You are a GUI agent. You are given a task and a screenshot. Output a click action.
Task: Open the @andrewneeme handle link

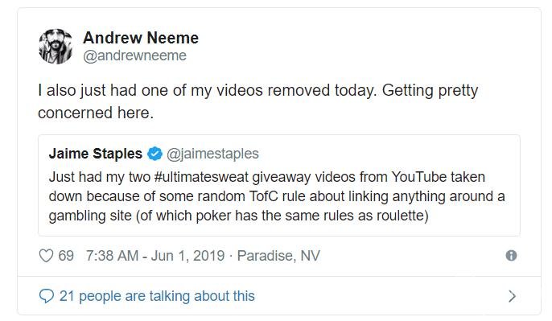pyautogui.click(x=134, y=56)
